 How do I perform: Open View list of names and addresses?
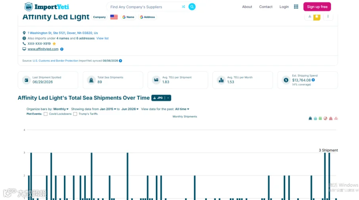(103, 38)
